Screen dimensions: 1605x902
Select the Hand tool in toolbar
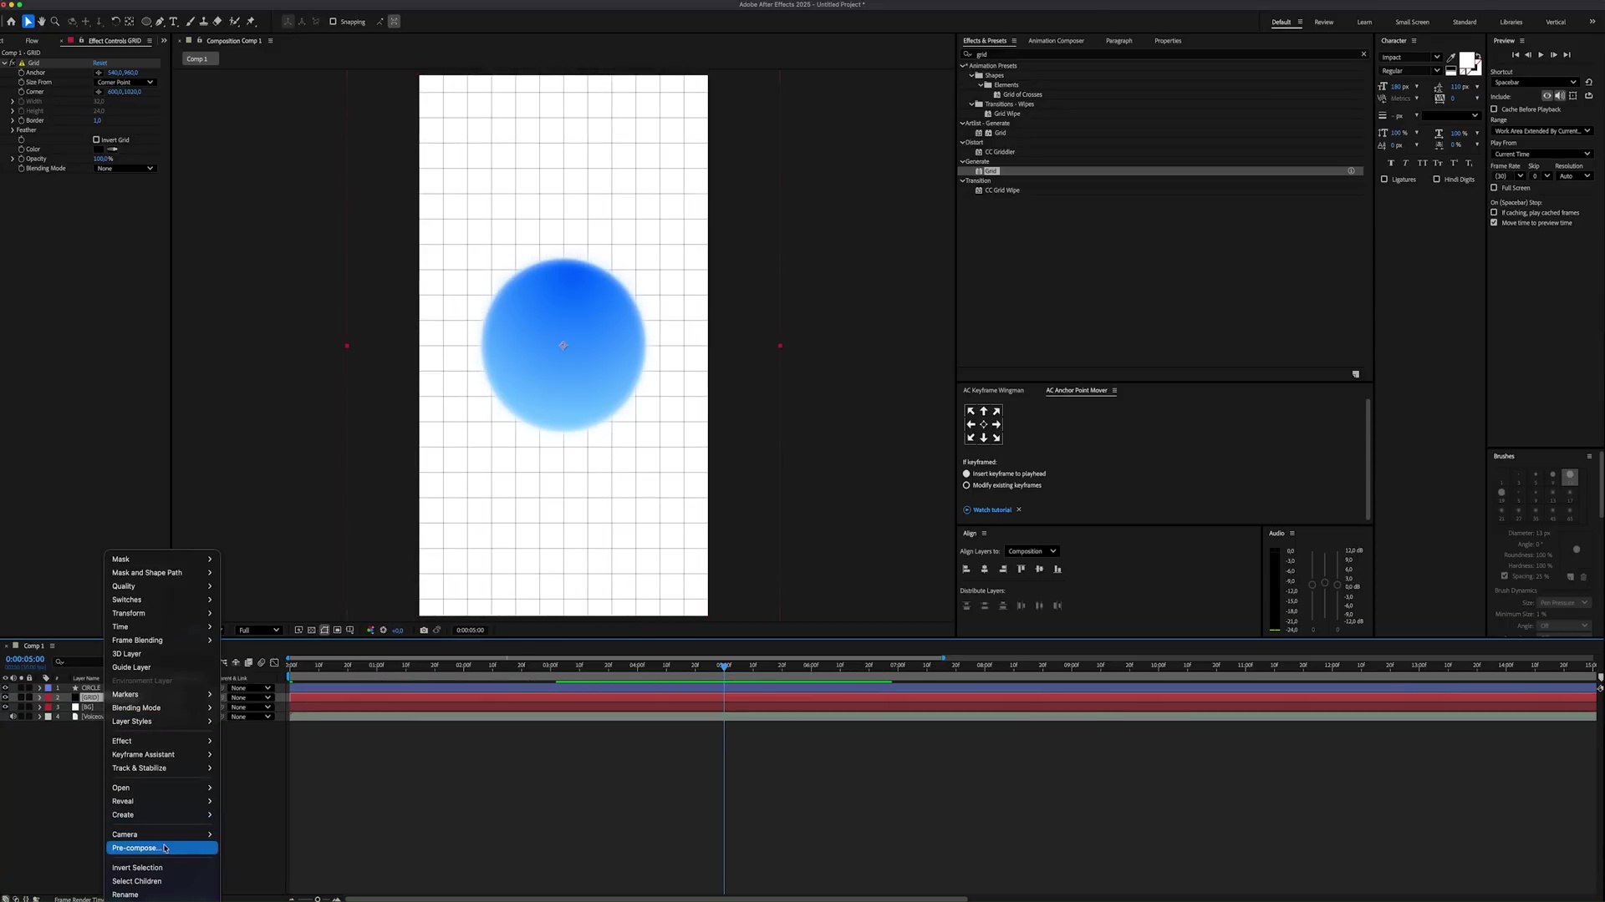[x=41, y=22]
